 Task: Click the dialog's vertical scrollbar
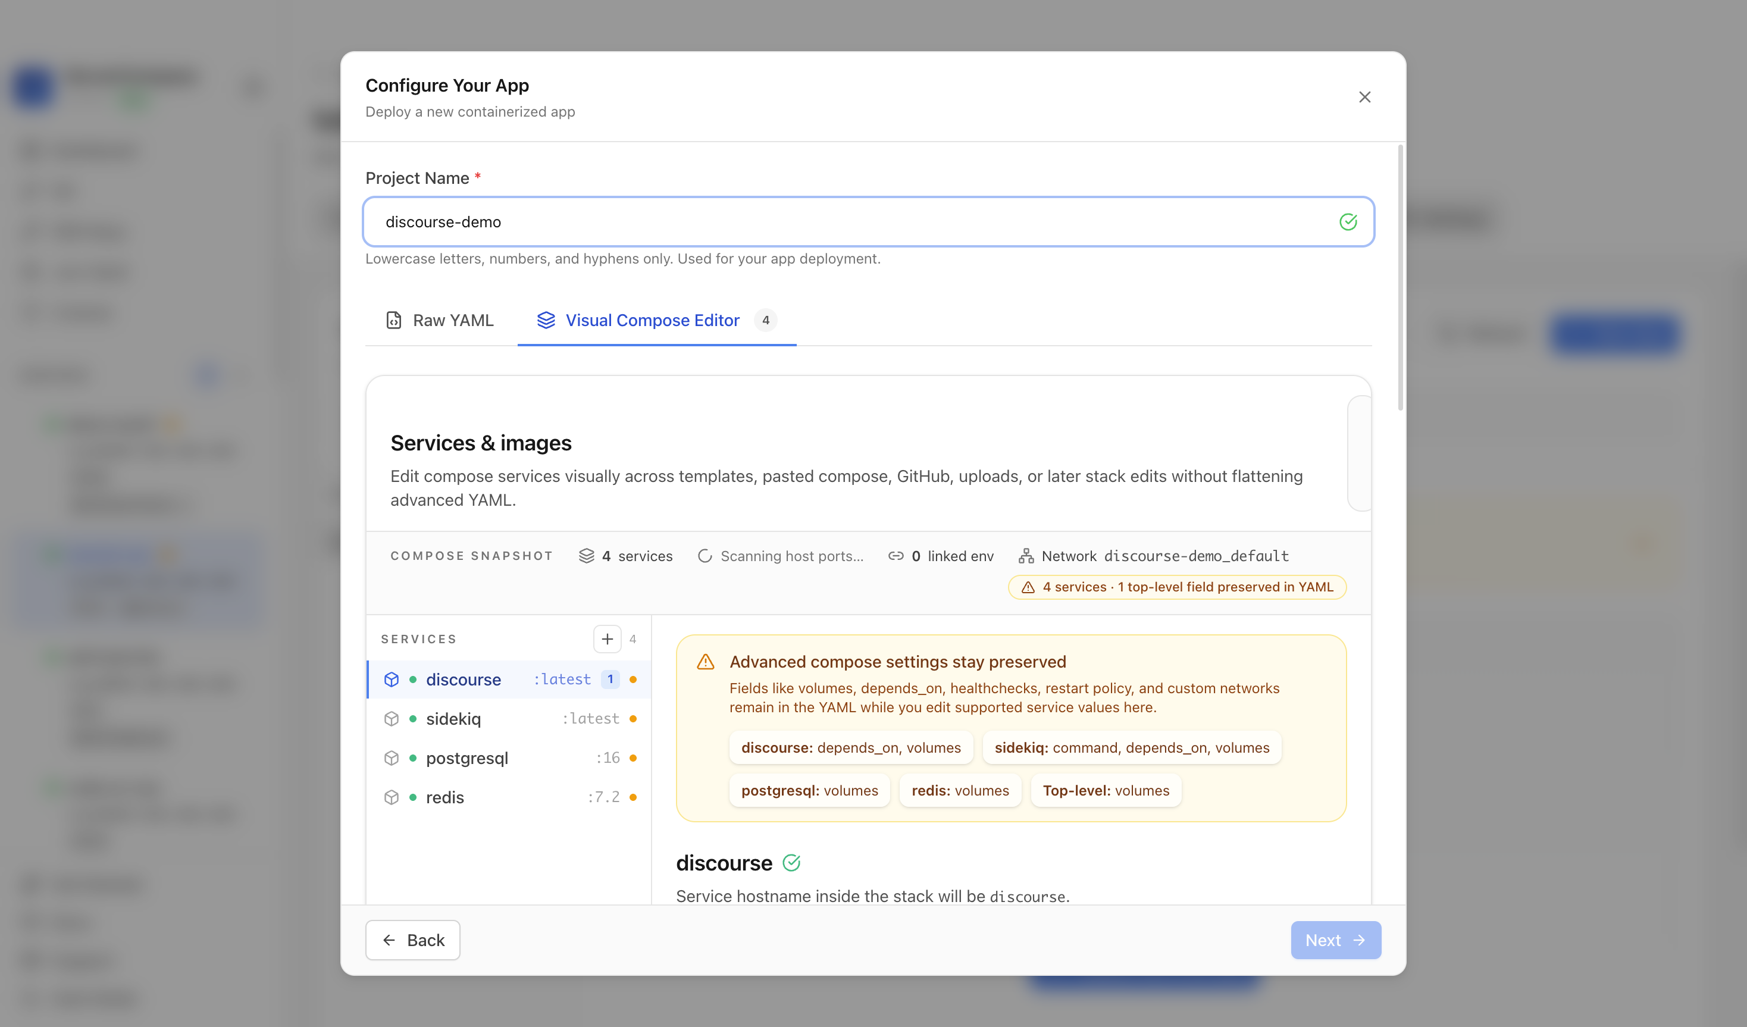click(x=1400, y=277)
